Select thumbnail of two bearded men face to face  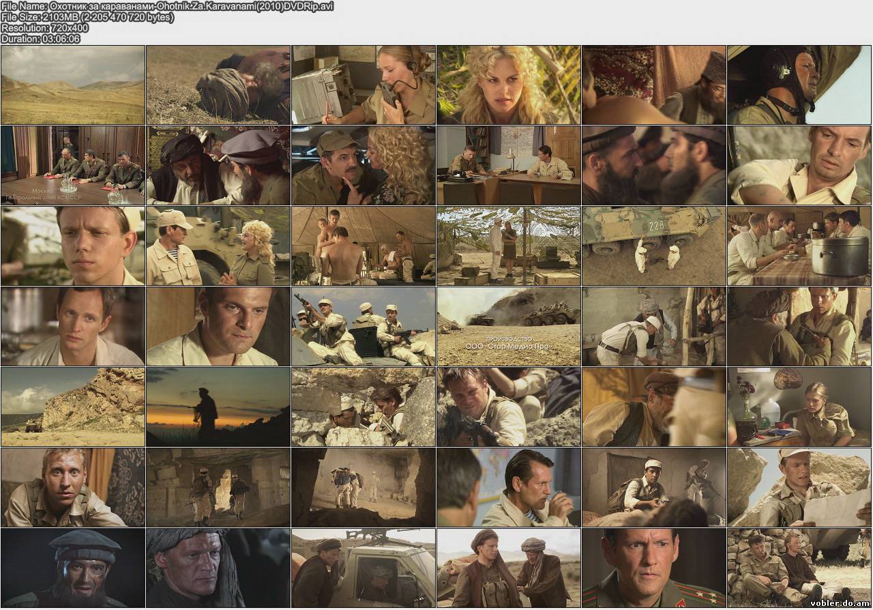click(x=654, y=166)
